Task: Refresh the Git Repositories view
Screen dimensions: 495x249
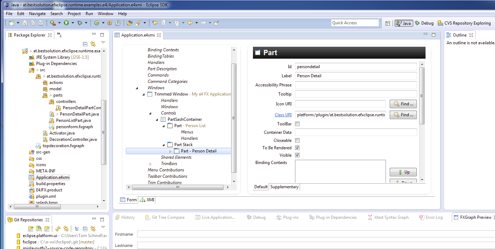Action: (x=58, y=229)
